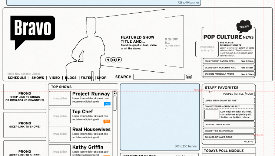Click the Top Shows scrollbar handle
This screenshot has height=156, width=275.
point(115,103)
